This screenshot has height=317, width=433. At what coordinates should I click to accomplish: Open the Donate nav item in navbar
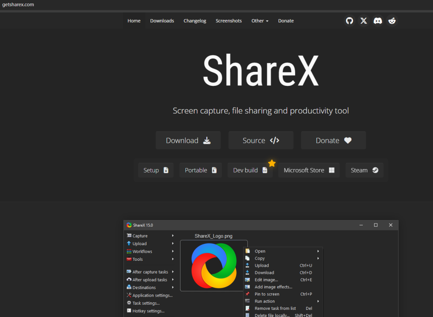(286, 21)
